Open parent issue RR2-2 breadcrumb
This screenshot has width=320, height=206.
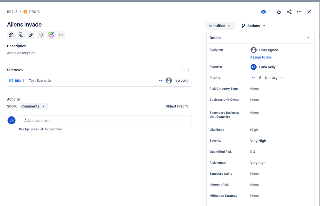coord(12,12)
